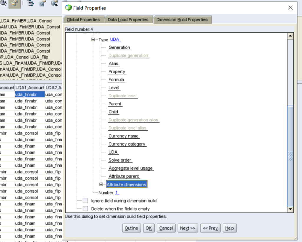The height and width of the screenshot is (242, 302).
Task: Click the Generation link in the tree
Action: coord(119,47)
